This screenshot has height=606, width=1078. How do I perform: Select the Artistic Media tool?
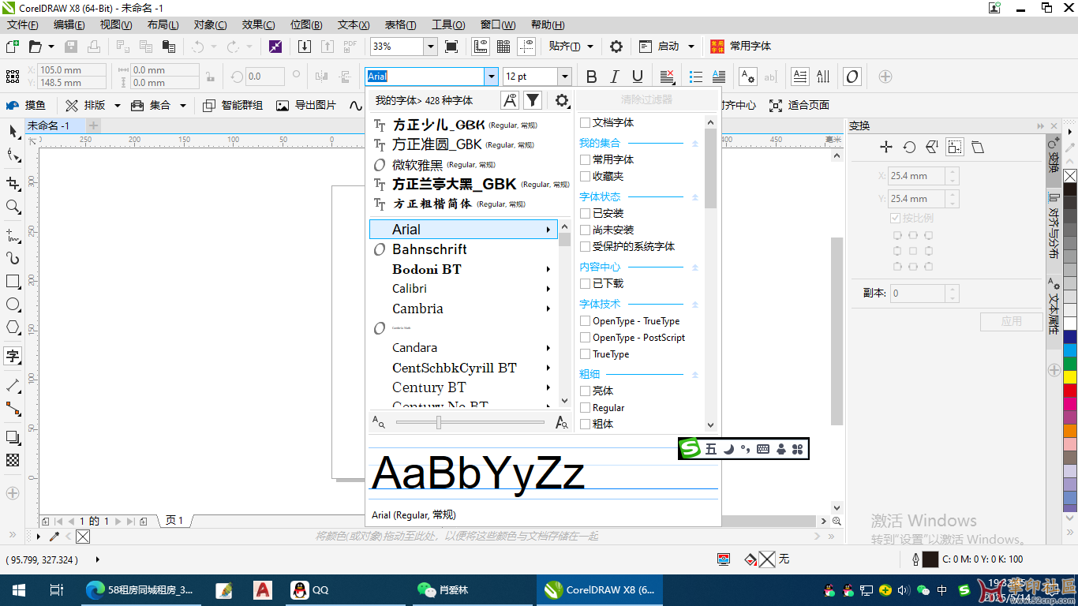(13, 258)
